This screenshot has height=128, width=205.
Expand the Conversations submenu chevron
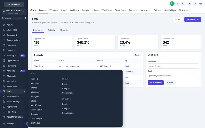[x=24, y=40]
